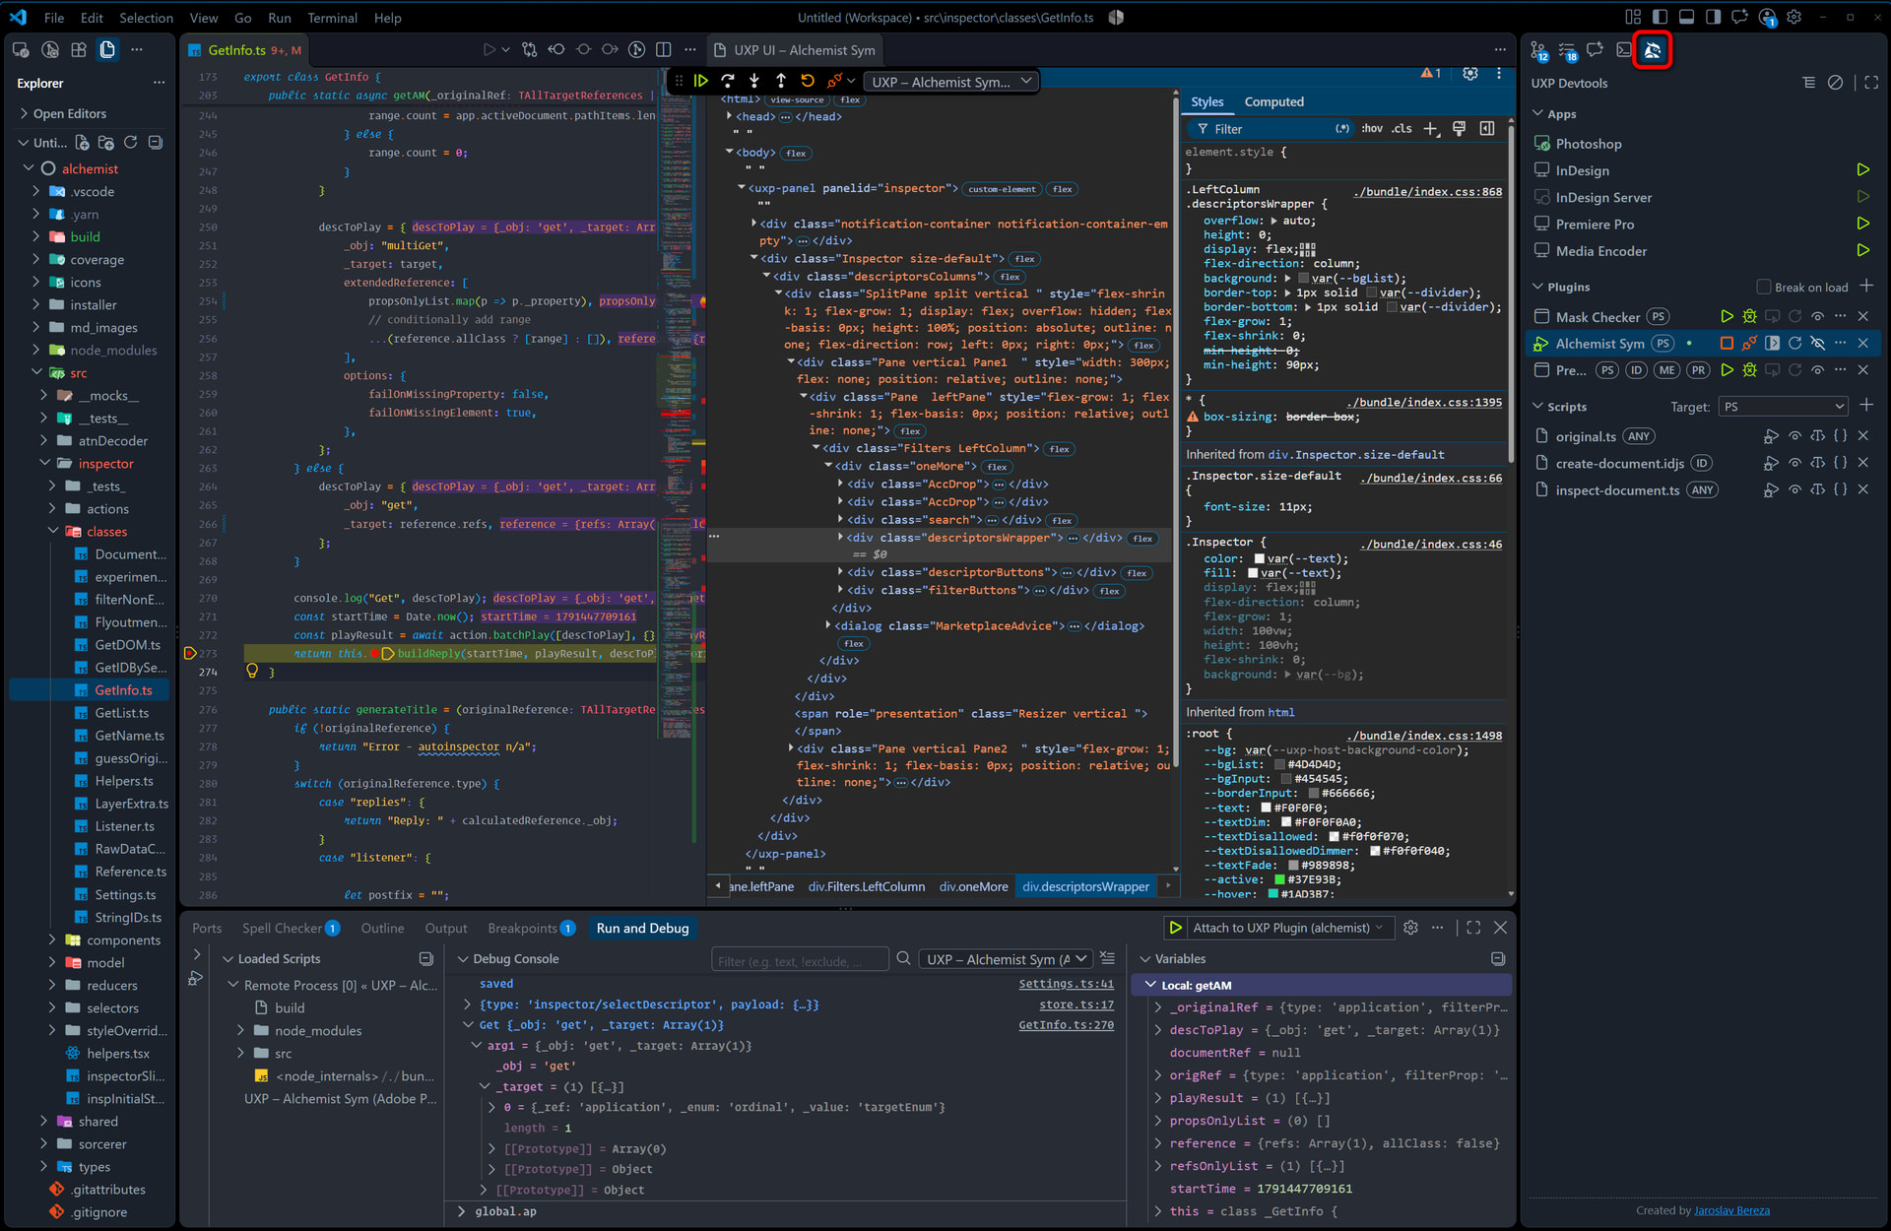
Task: Disconnect the debugger via plug icon
Action: click(x=834, y=82)
